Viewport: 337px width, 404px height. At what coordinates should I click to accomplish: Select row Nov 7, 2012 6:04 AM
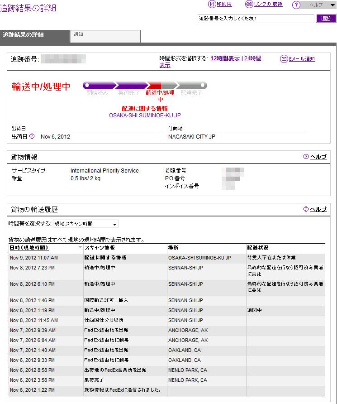coord(167,340)
